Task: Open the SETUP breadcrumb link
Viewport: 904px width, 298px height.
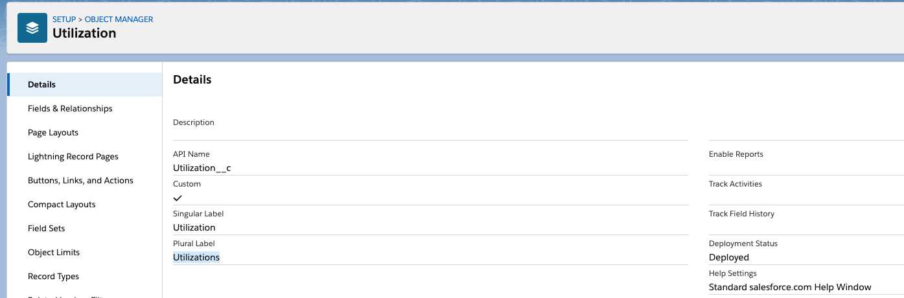Action: (64, 19)
